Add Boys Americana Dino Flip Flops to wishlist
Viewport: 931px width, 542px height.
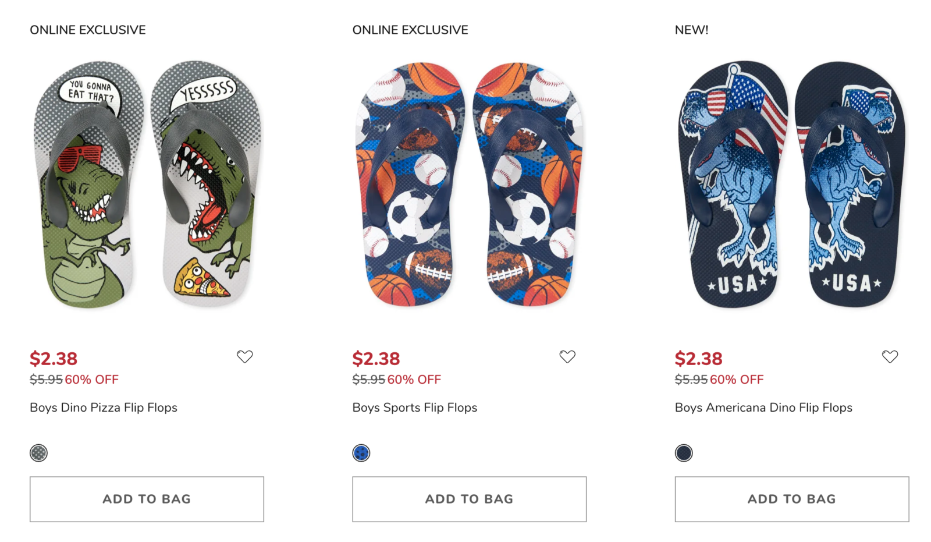point(889,356)
